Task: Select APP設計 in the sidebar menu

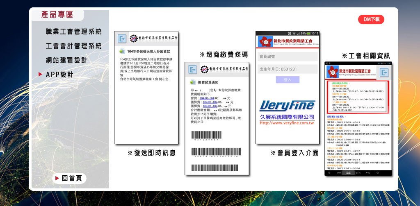Action: point(59,75)
